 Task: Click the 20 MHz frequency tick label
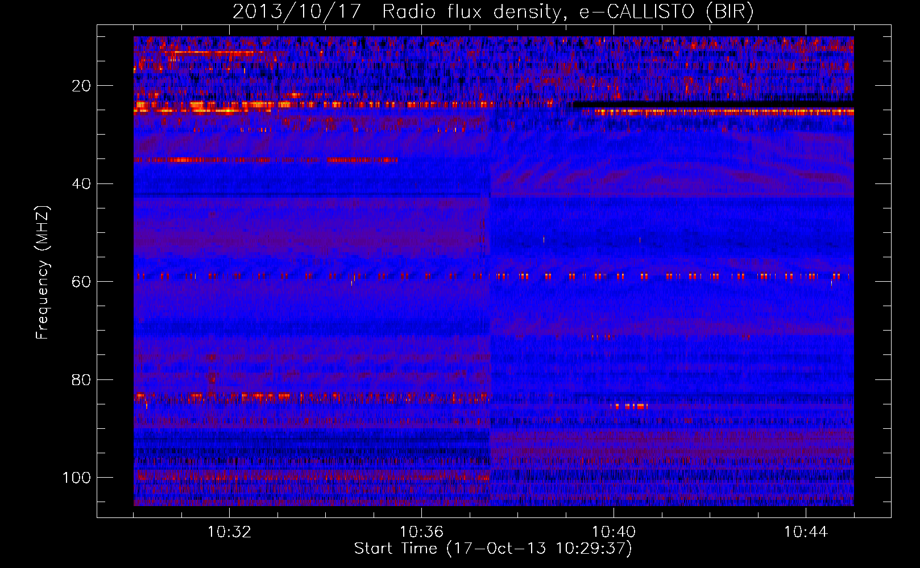[82, 86]
